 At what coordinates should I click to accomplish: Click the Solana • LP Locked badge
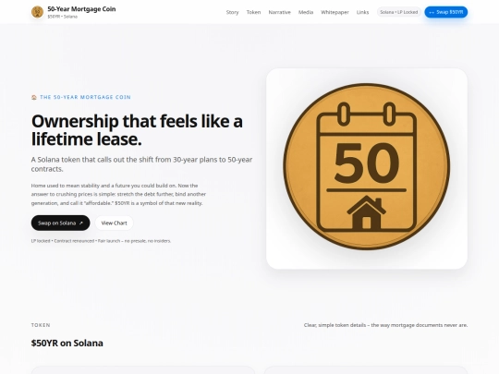(399, 12)
